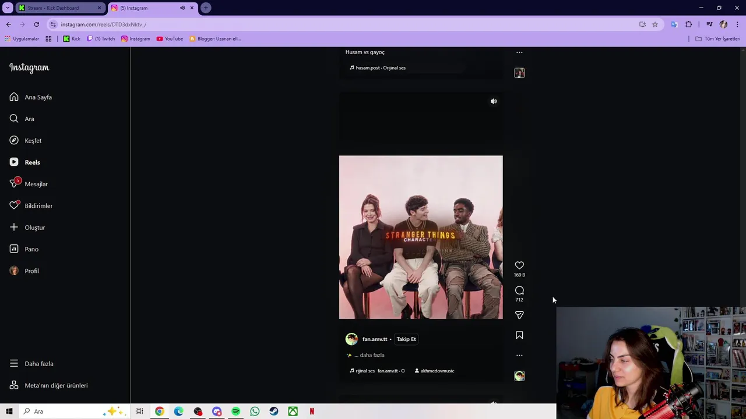Select Reels in the sidebar
This screenshot has height=419, width=746.
coord(25,162)
